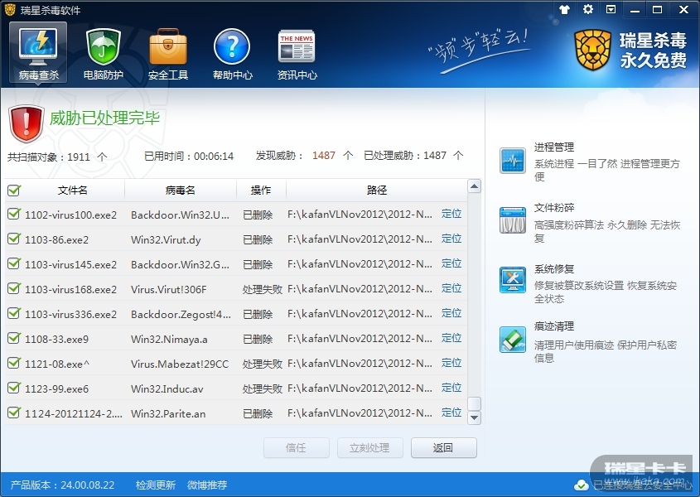Click the cloud connection status icon
Image resolution: width=700 pixels, height=497 pixels.
point(582,485)
